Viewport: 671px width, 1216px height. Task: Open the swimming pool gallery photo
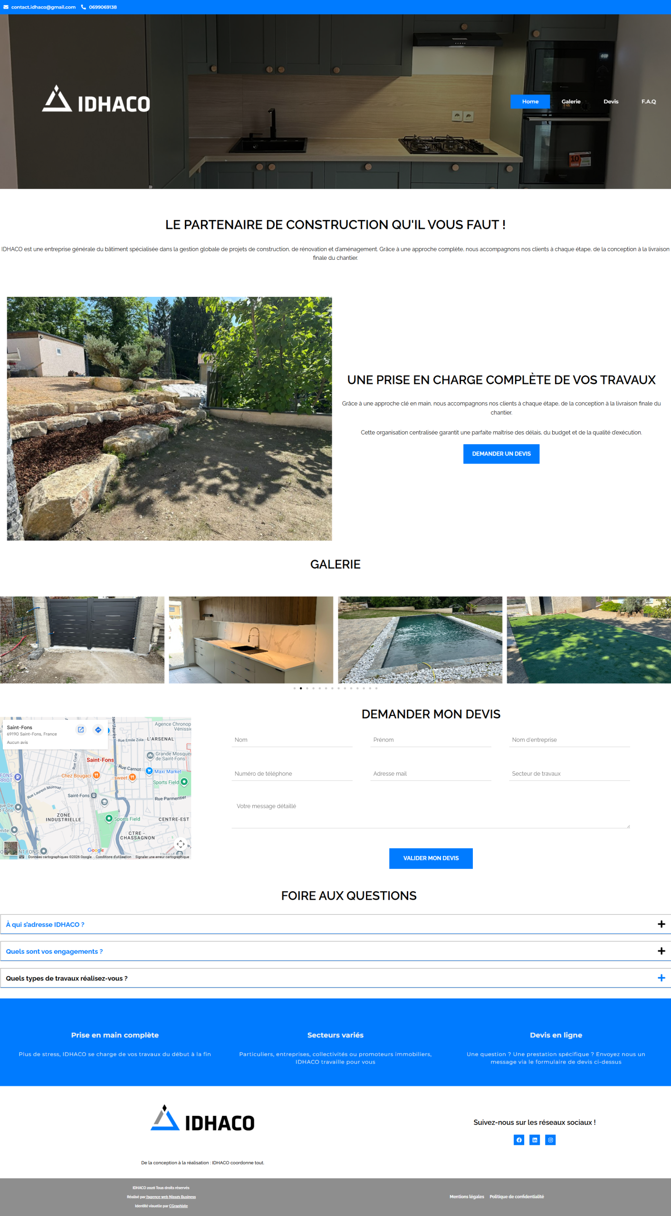pos(420,639)
